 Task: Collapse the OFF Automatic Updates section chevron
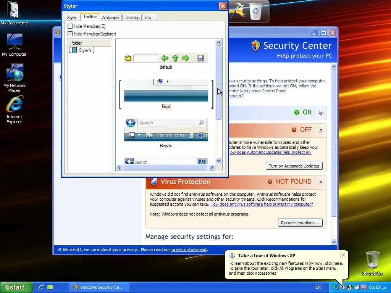click(x=321, y=130)
